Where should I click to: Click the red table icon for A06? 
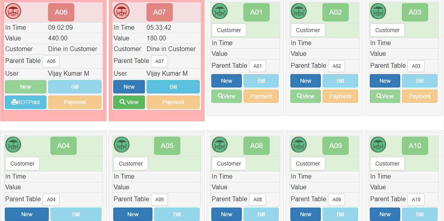[x=13, y=11]
